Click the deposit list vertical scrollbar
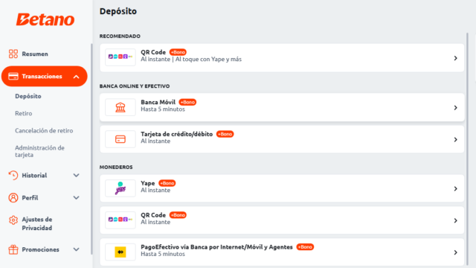 (467, 149)
